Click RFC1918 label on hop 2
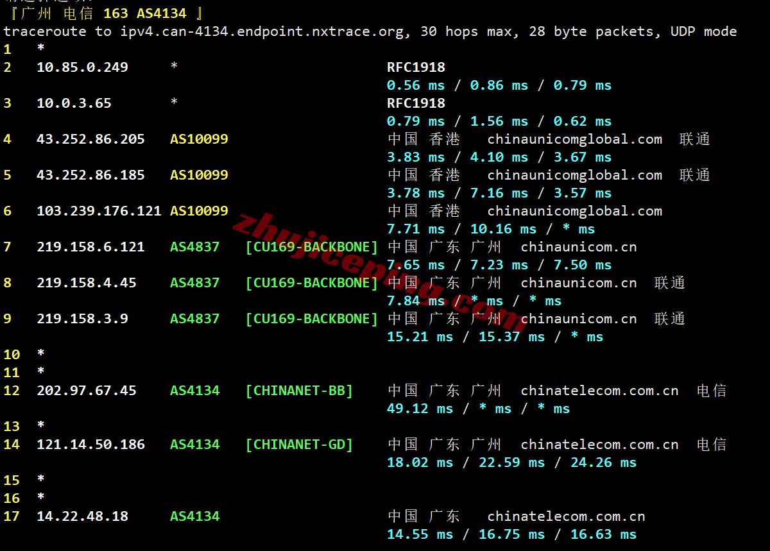 416,67
